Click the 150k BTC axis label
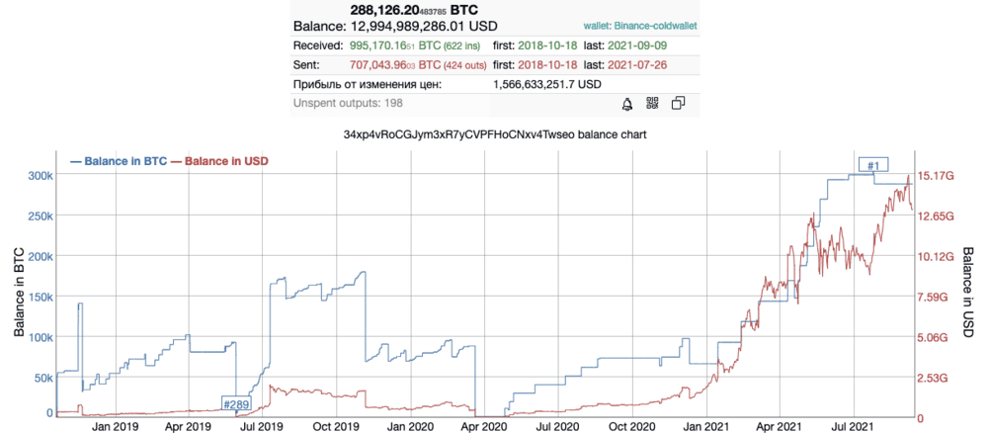988x433 pixels. point(40,297)
